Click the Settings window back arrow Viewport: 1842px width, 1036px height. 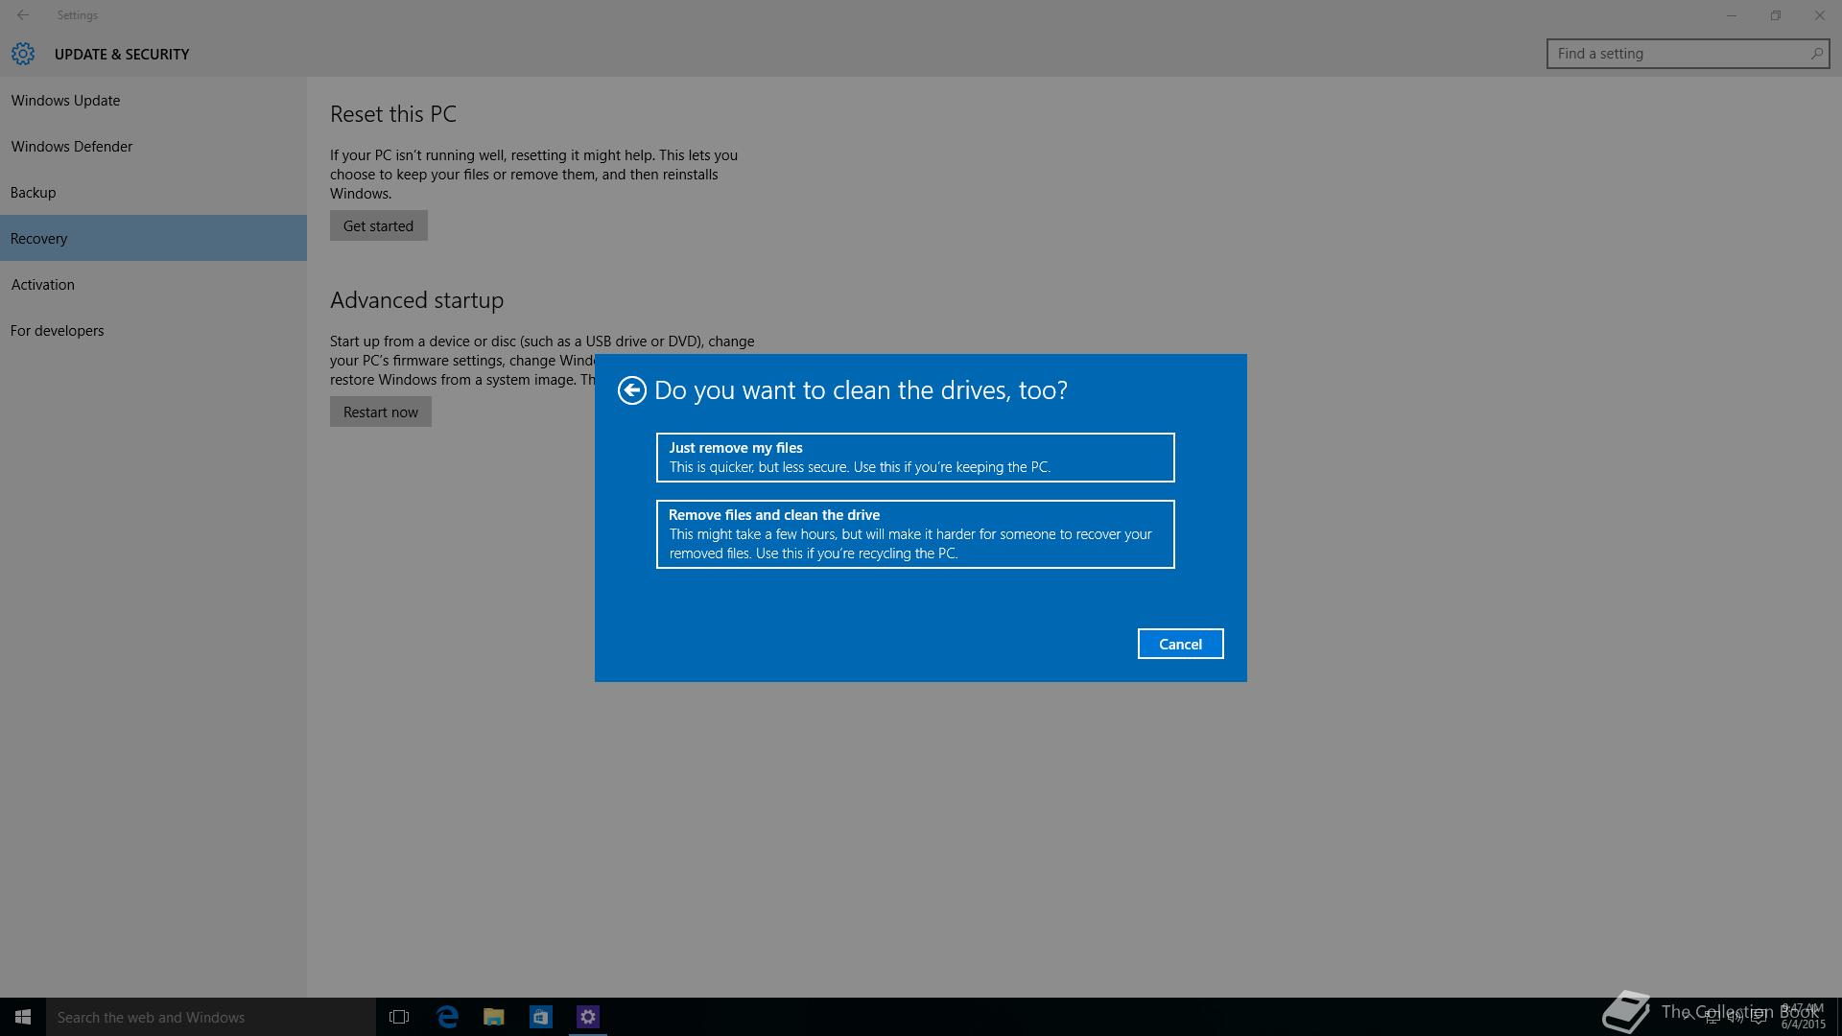(x=23, y=15)
